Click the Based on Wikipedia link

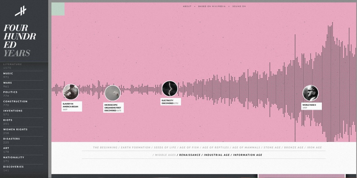[212, 6]
